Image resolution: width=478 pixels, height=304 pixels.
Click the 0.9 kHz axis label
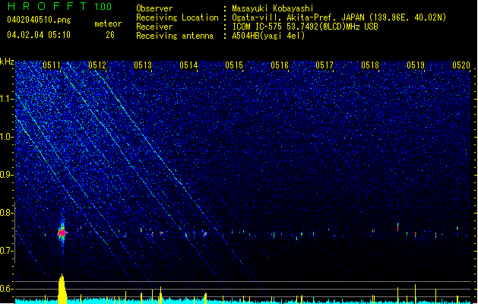pyautogui.click(x=7, y=175)
